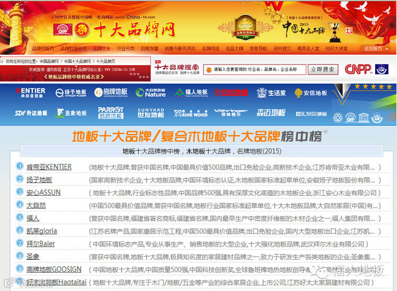Open the 信息导航 nav item

click(x=258, y=49)
